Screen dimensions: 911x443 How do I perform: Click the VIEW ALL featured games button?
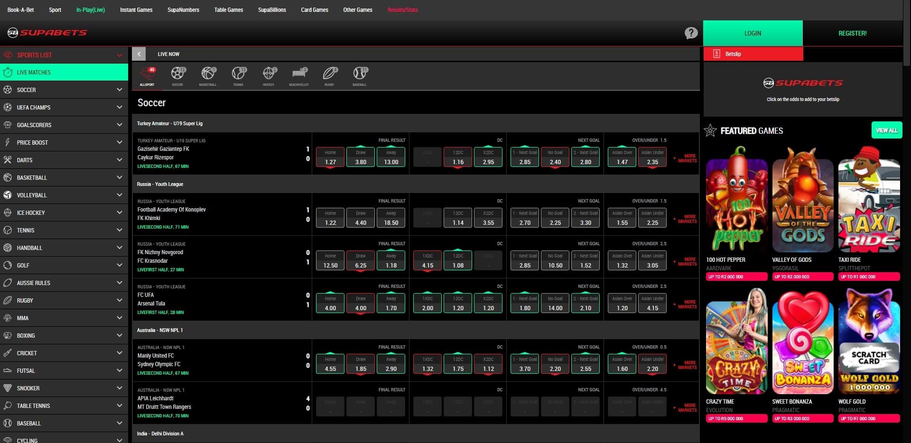click(886, 129)
